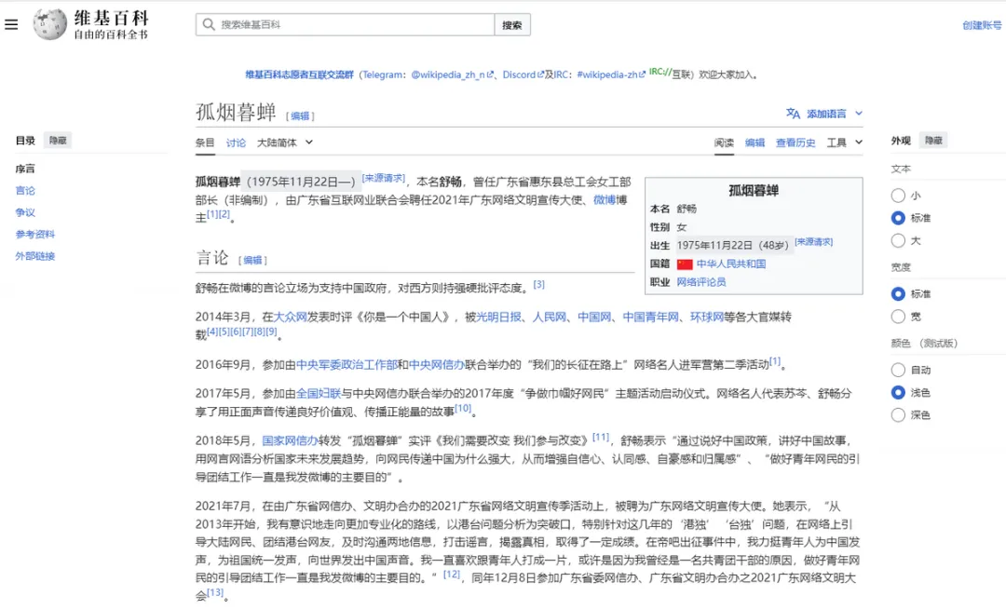Select small 小 text size
The width and height of the screenshot is (1006, 609).
898,196
